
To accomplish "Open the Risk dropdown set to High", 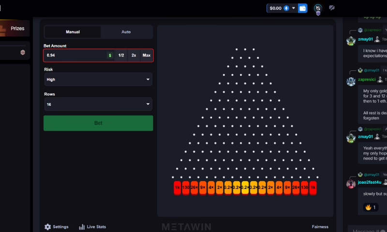I will [x=98, y=79].
